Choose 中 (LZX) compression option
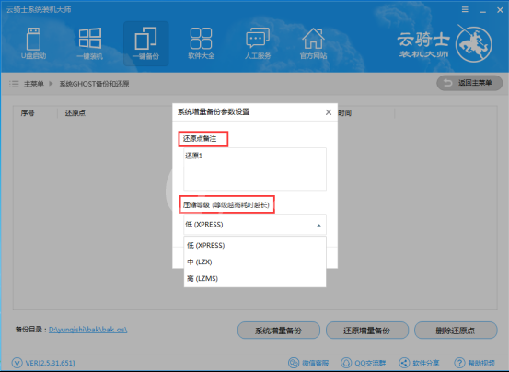Image resolution: width=509 pixels, height=372 pixels. tap(255, 262)
